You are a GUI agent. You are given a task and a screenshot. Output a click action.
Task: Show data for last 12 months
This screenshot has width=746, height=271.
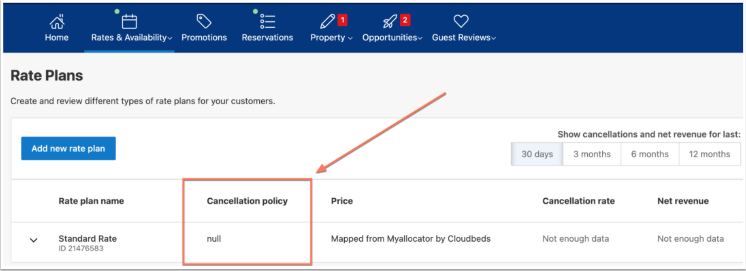709,154
